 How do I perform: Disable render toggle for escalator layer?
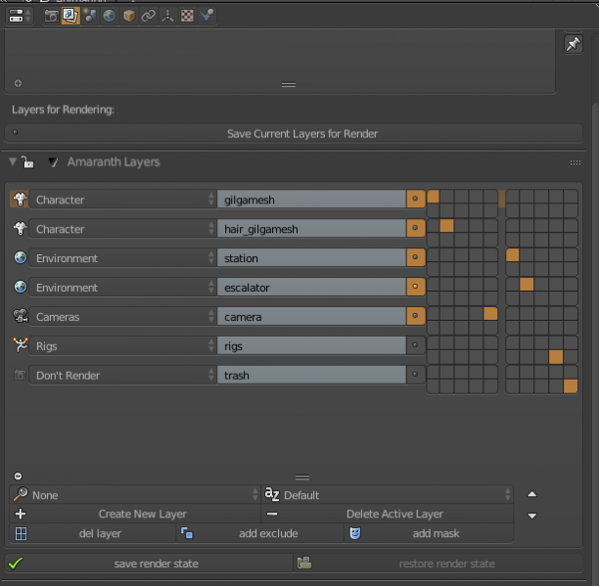coord(416,287)
